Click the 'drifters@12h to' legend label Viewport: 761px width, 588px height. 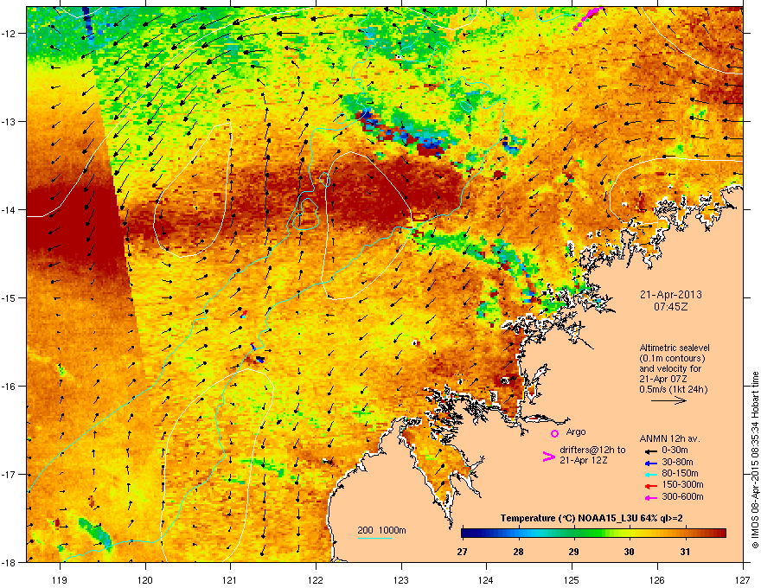[x=592, y=450]
